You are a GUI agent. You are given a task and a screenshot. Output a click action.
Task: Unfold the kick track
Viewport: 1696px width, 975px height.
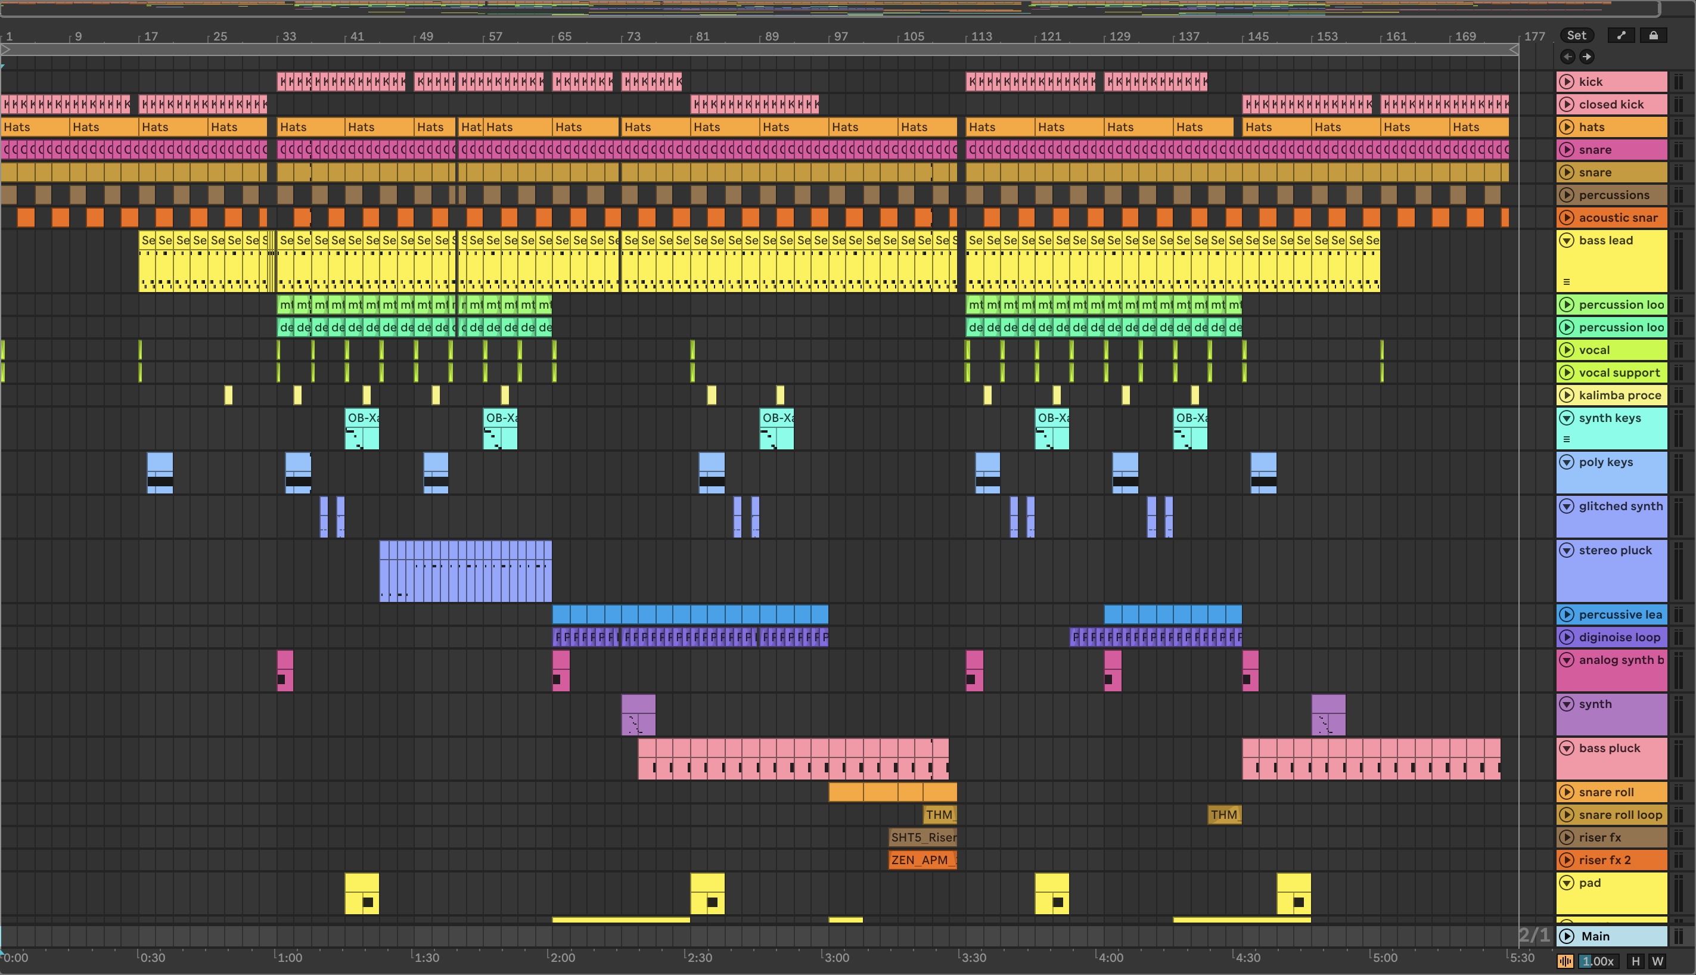click(1567, 82)
